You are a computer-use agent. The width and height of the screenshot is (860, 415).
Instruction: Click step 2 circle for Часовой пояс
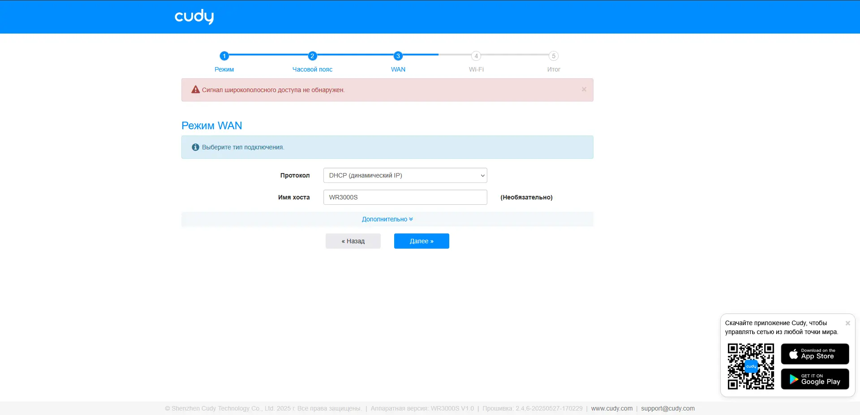pos(312,56)
